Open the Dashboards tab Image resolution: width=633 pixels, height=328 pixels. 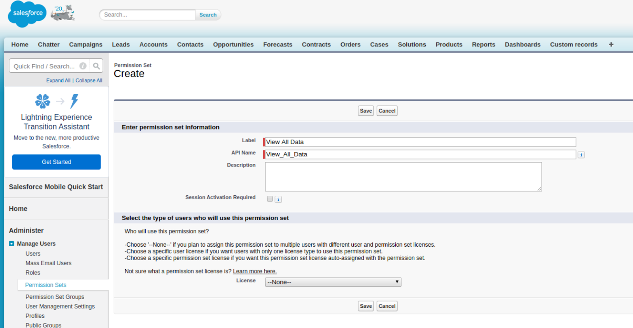click(x=523, y=45)
